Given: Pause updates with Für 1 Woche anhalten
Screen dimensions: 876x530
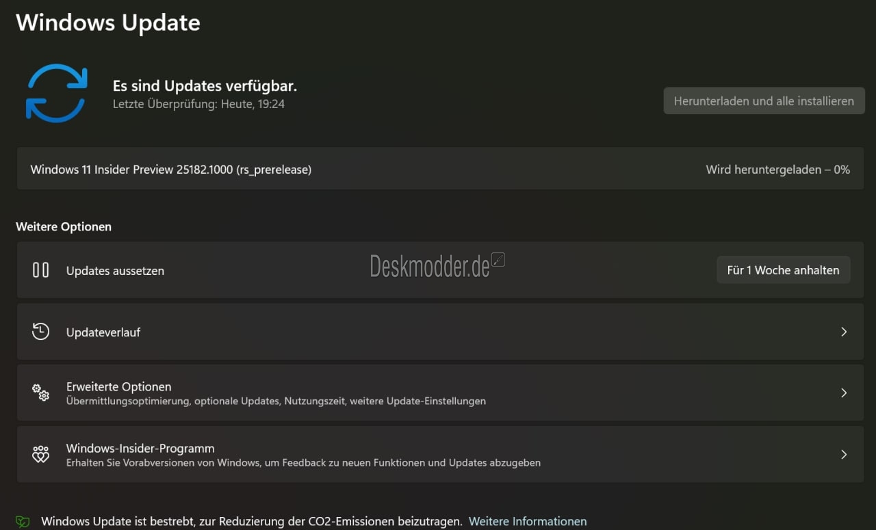Looking at the screenshot, I should [783, 270].
